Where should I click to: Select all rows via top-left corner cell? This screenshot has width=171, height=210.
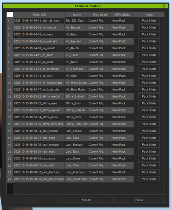tap(10, 15)
